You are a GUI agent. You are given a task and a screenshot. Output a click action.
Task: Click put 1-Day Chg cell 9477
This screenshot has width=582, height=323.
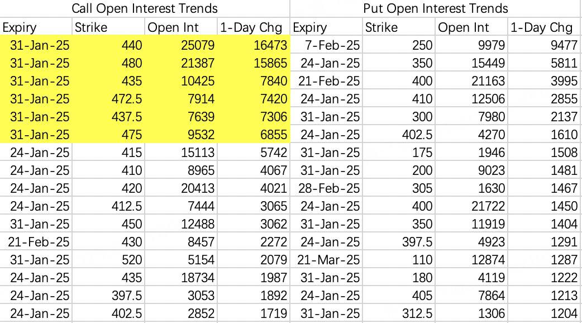pyautogui.click(x=544, y=45)
